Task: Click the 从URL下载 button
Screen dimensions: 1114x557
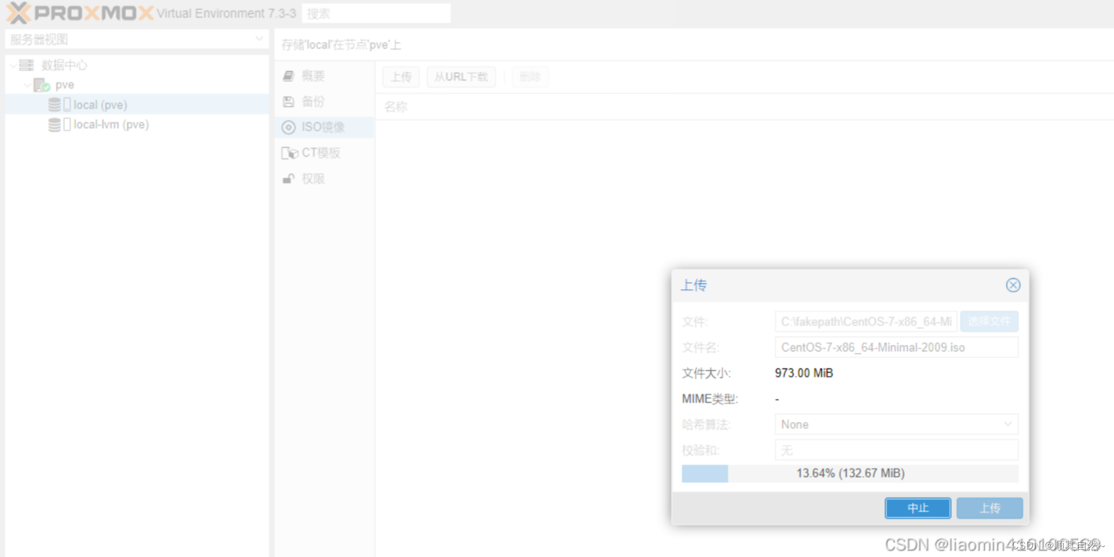Action: [x=461, y=77]
